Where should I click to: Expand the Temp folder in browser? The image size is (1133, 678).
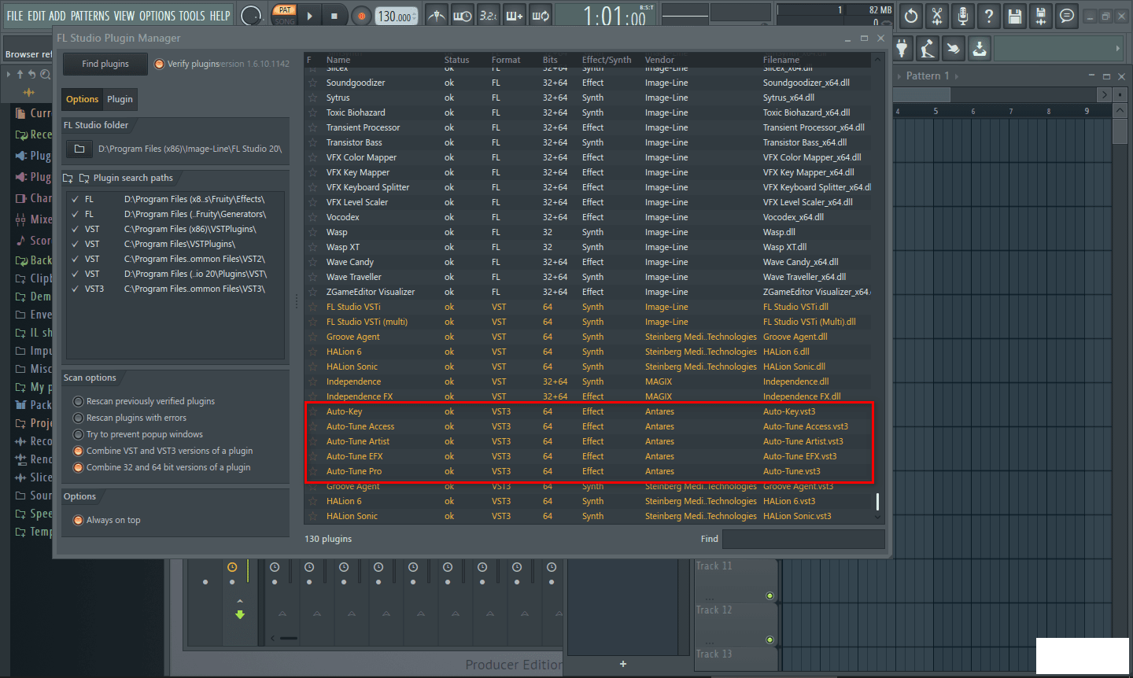point(32,532)
